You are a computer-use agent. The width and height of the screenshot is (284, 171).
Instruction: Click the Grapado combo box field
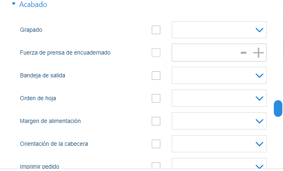(219, 30)
